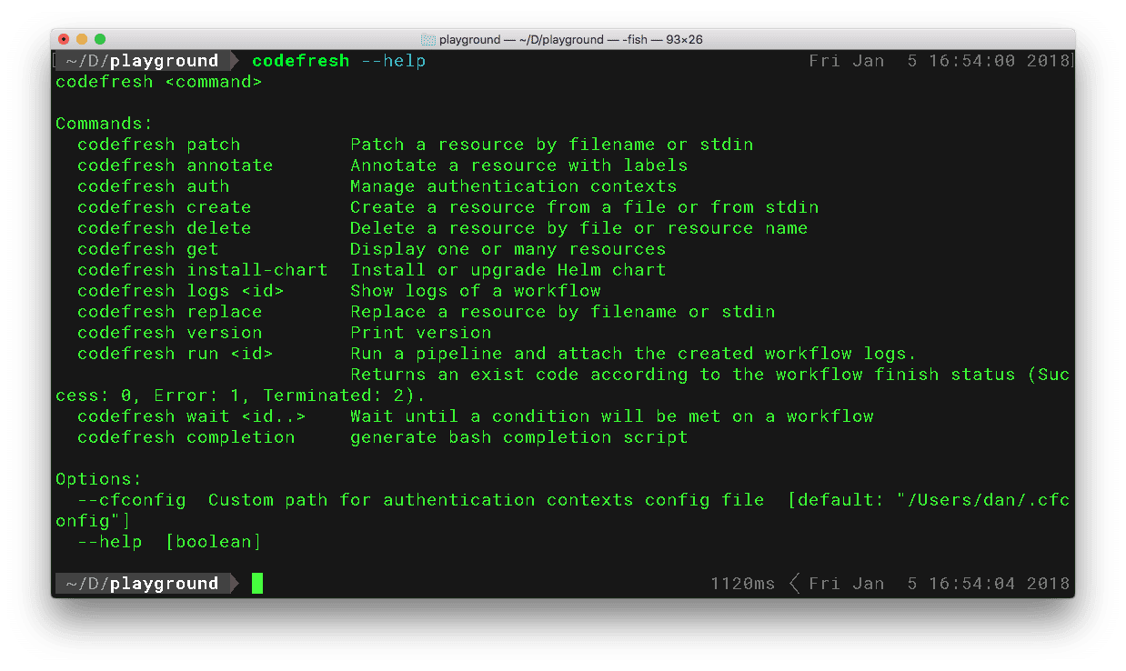Click the folder proxy icon in the title bar
Screen dimensions: 1126x671
(428, 39)
